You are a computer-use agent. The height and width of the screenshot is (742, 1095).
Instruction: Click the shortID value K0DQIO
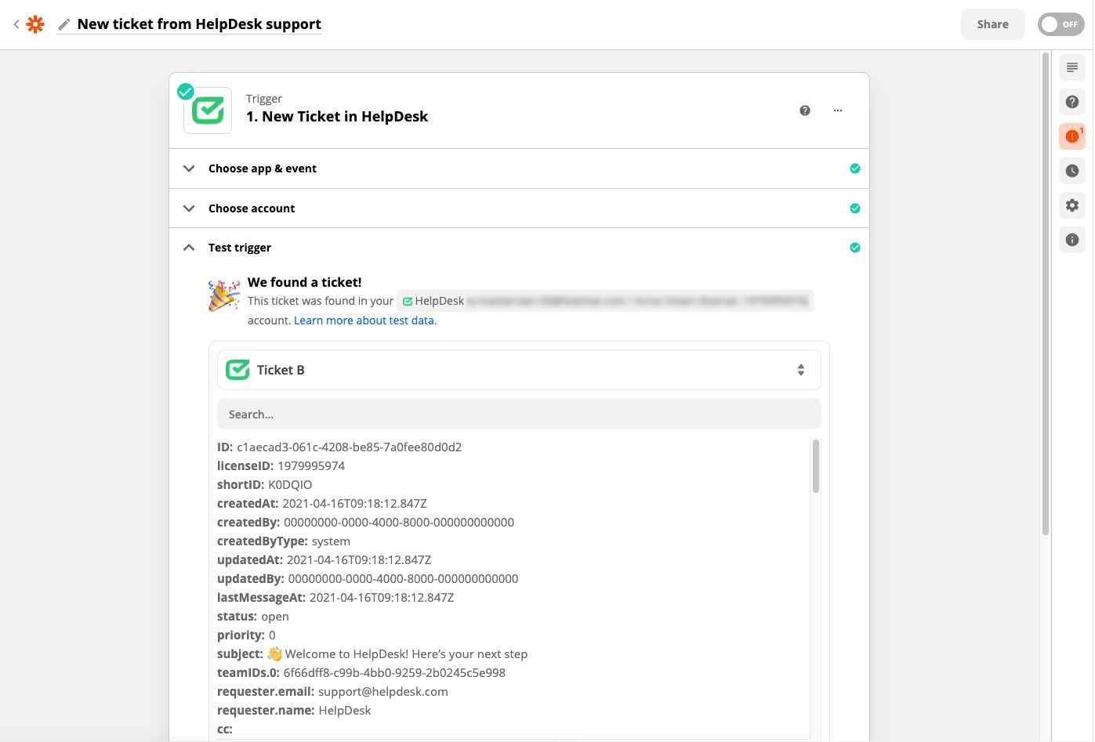click(290, 485)
